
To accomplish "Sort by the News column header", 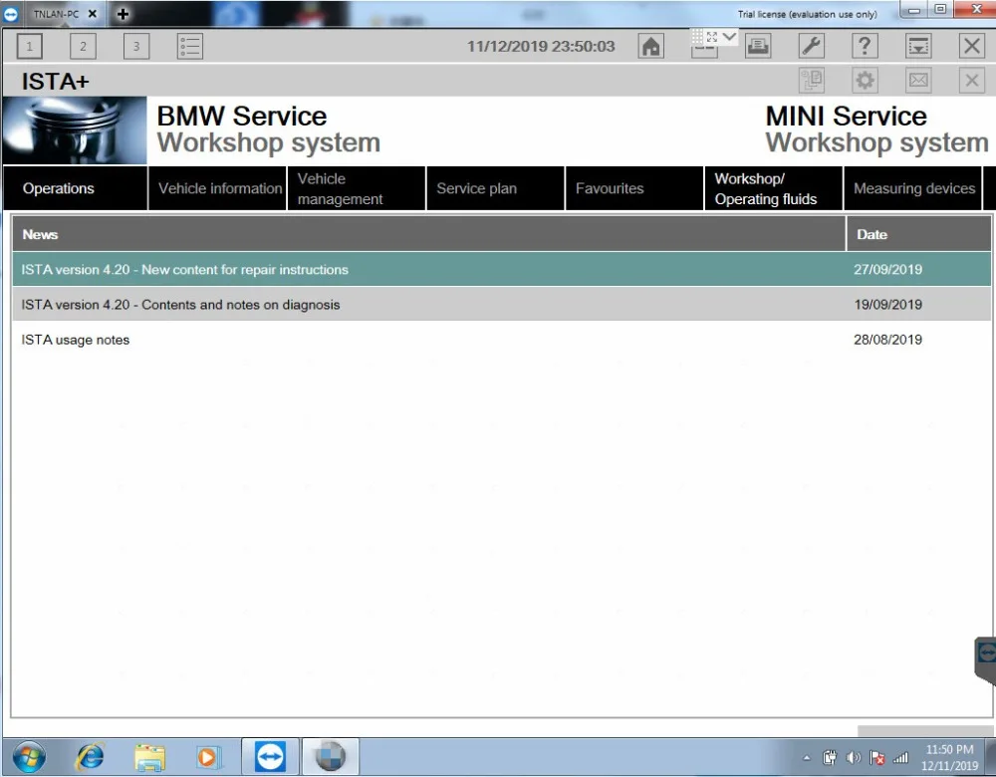I will point(428,234).
